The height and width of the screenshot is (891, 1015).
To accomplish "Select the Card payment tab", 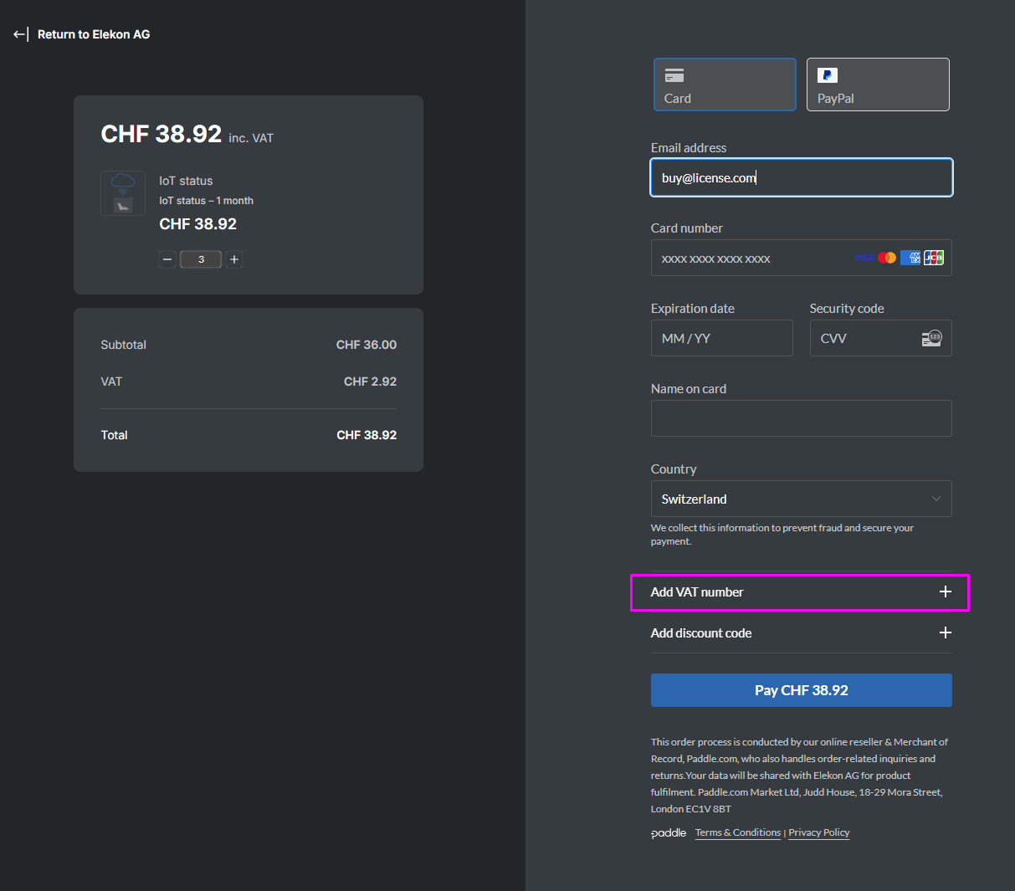I will (724, 84).
